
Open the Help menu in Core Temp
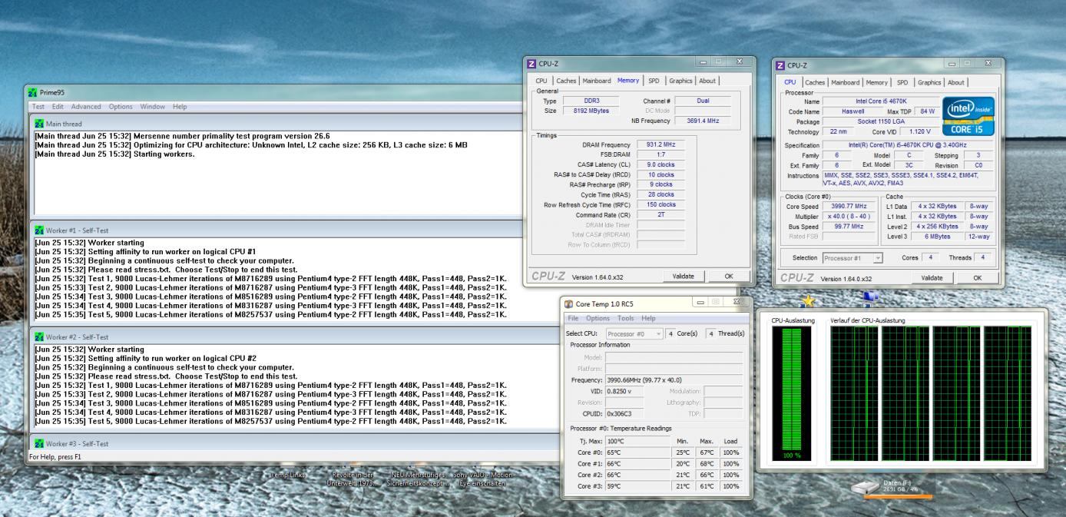click(x=649, y=318)
